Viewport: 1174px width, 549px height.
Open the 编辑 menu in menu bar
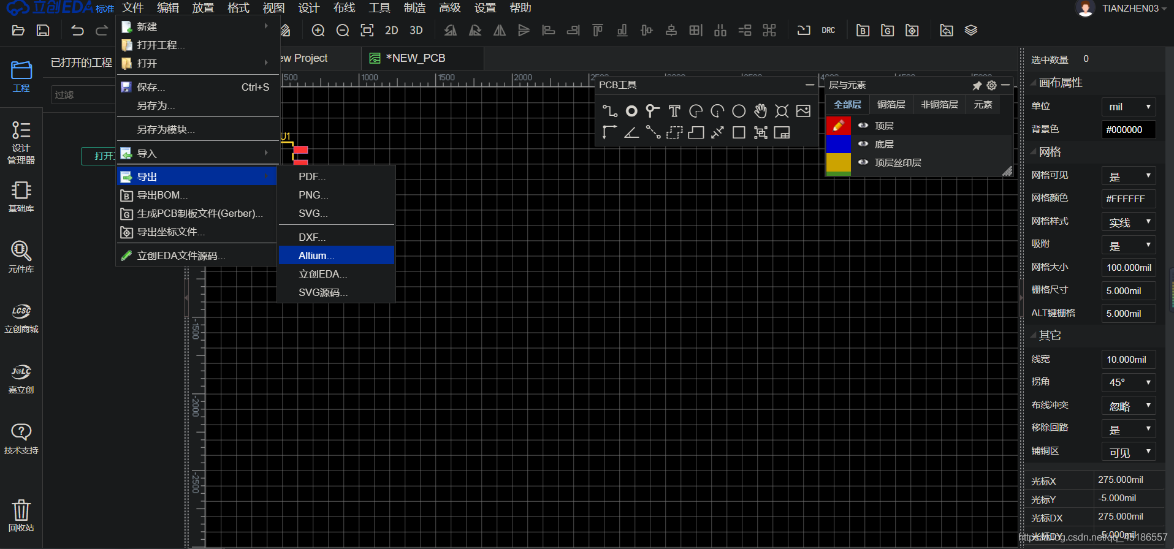coord(168,8)
